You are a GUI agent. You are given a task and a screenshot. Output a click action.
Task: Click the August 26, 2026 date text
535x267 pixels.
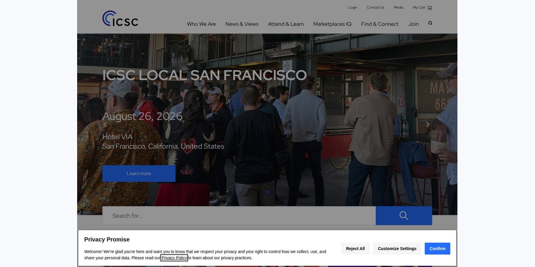(x=142, y=116)
